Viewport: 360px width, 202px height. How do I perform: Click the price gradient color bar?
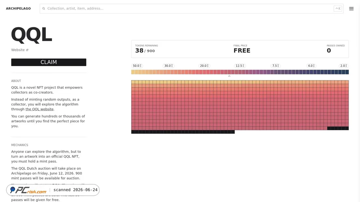click(x=240, y=72)
